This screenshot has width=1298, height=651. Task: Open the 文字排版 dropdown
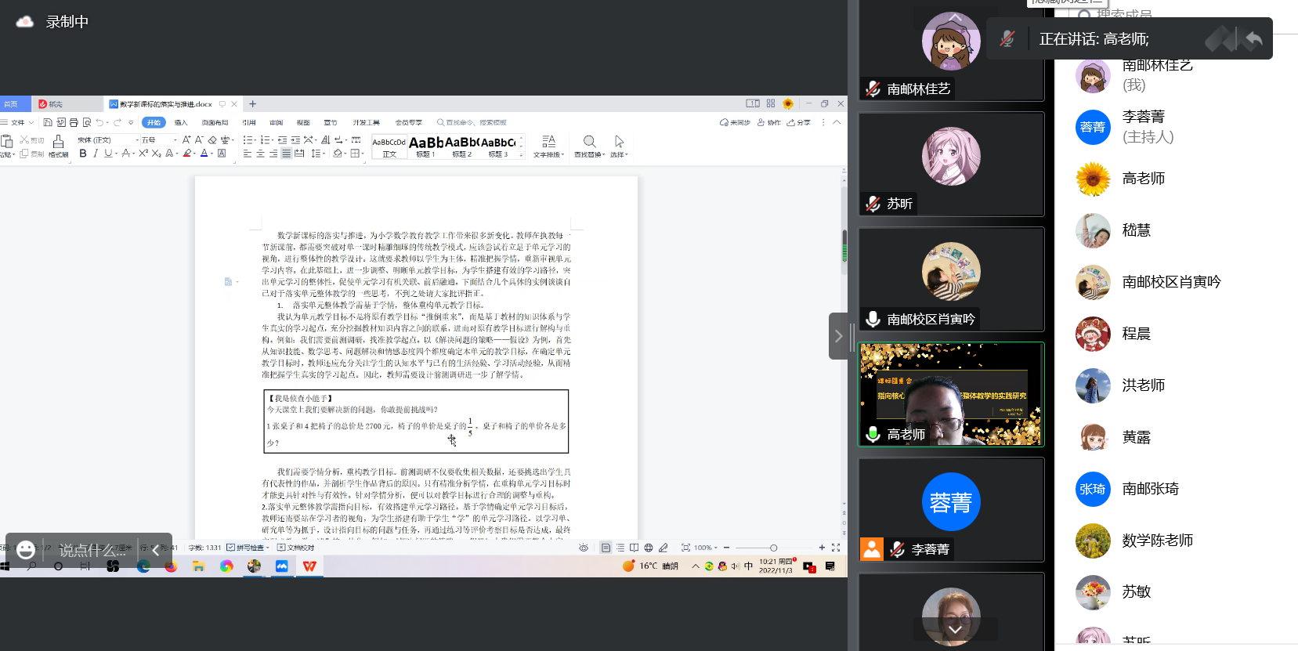click(548, 146)
